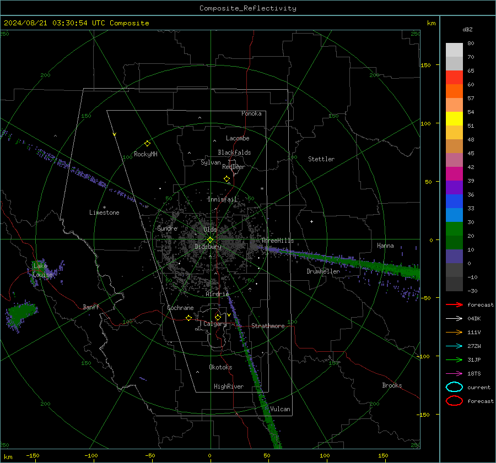Click the green echo blob southwest of Lake Louise
Image resolution: width=496 pixels, height=463 pixels.
21,314
